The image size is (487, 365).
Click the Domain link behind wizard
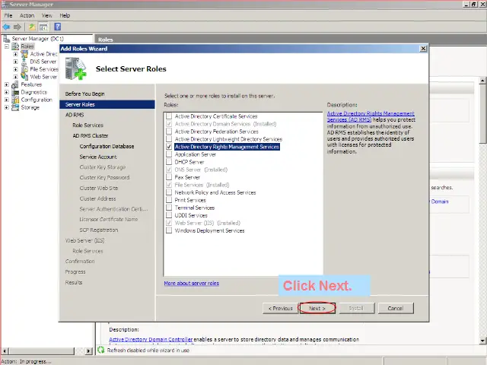pyautogui.click(x=440, y=202)
